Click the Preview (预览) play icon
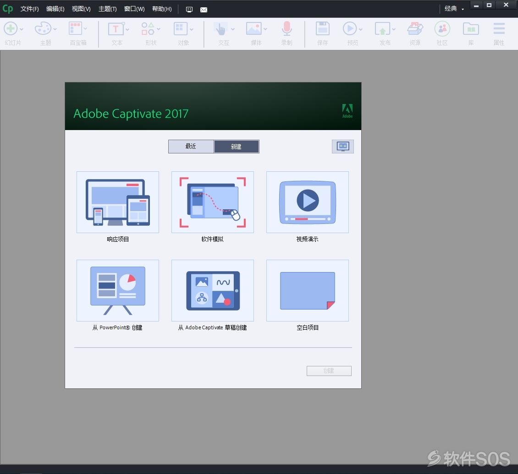 [x=350, y=29]
